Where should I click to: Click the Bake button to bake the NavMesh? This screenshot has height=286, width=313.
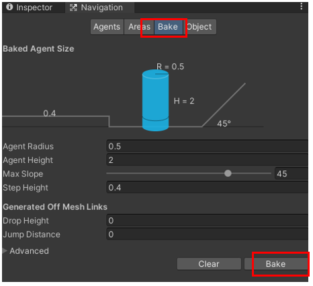point(276,264)
